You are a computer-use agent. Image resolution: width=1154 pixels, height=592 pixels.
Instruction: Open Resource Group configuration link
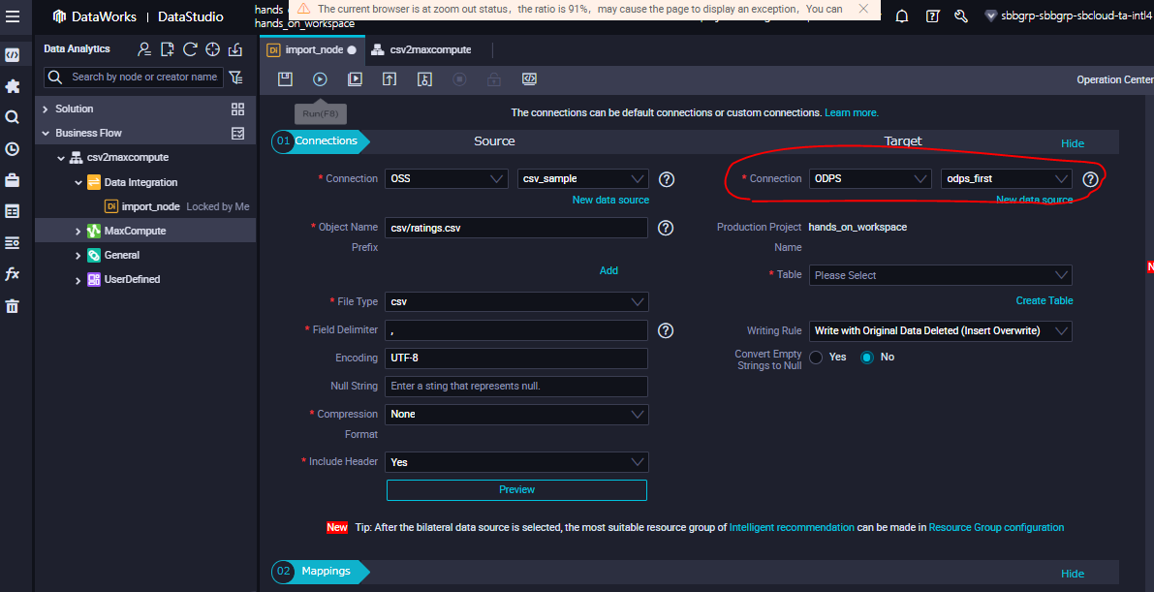click(996, 527)
